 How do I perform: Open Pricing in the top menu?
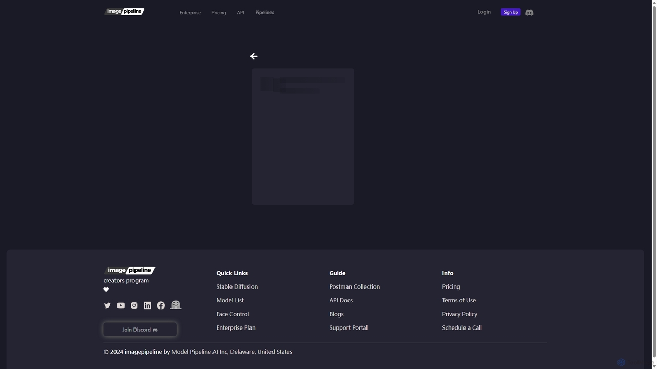tap(219, 12)
